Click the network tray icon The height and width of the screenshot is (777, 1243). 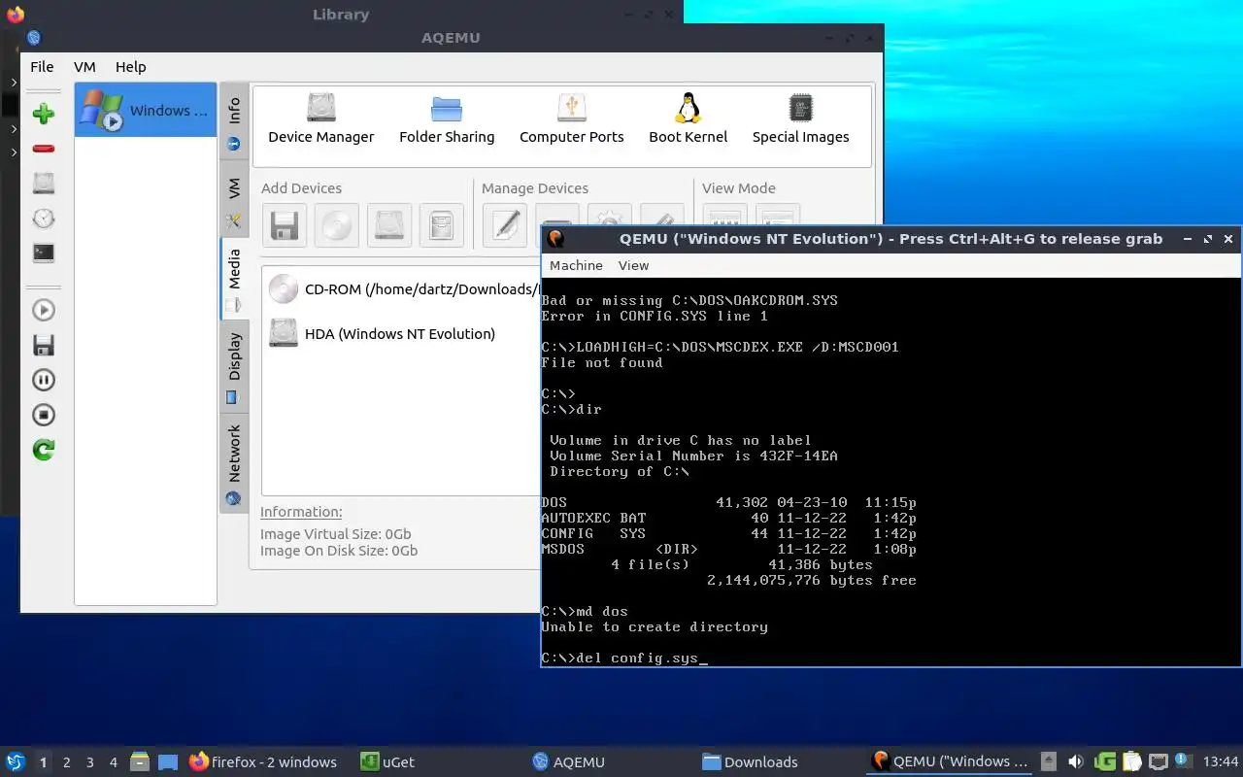click(x=1158, y=761)
